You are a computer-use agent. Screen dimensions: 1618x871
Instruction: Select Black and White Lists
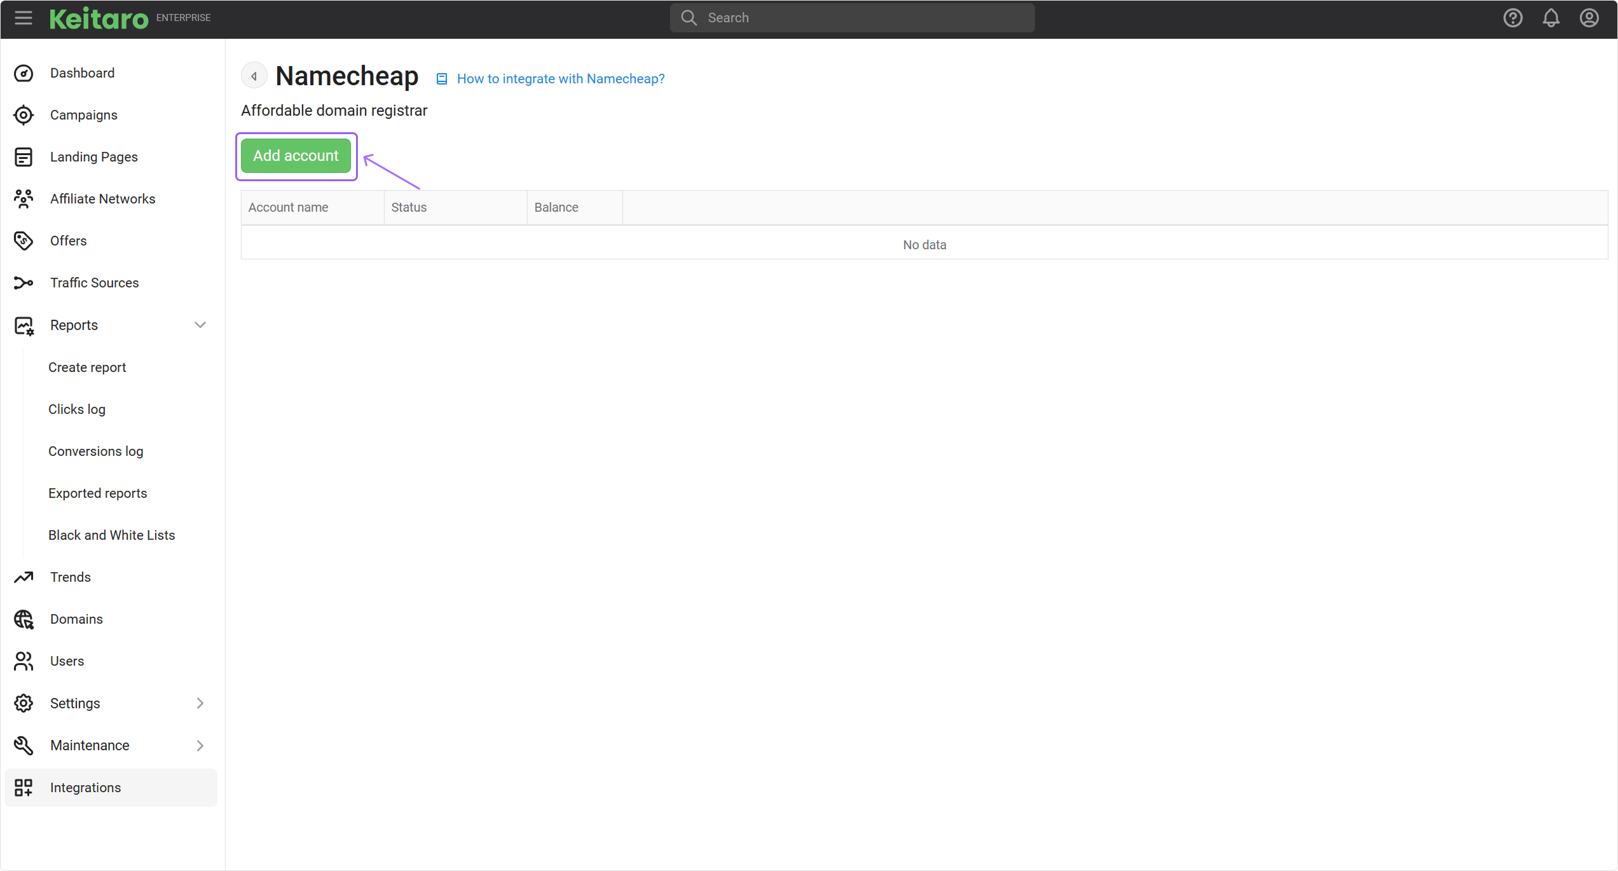click(x=111, y=535)
